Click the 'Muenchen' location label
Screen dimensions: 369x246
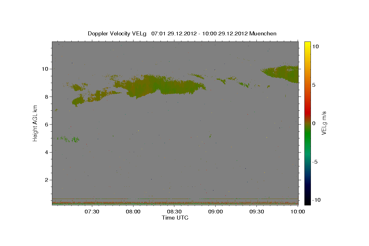tap(263, 34)
